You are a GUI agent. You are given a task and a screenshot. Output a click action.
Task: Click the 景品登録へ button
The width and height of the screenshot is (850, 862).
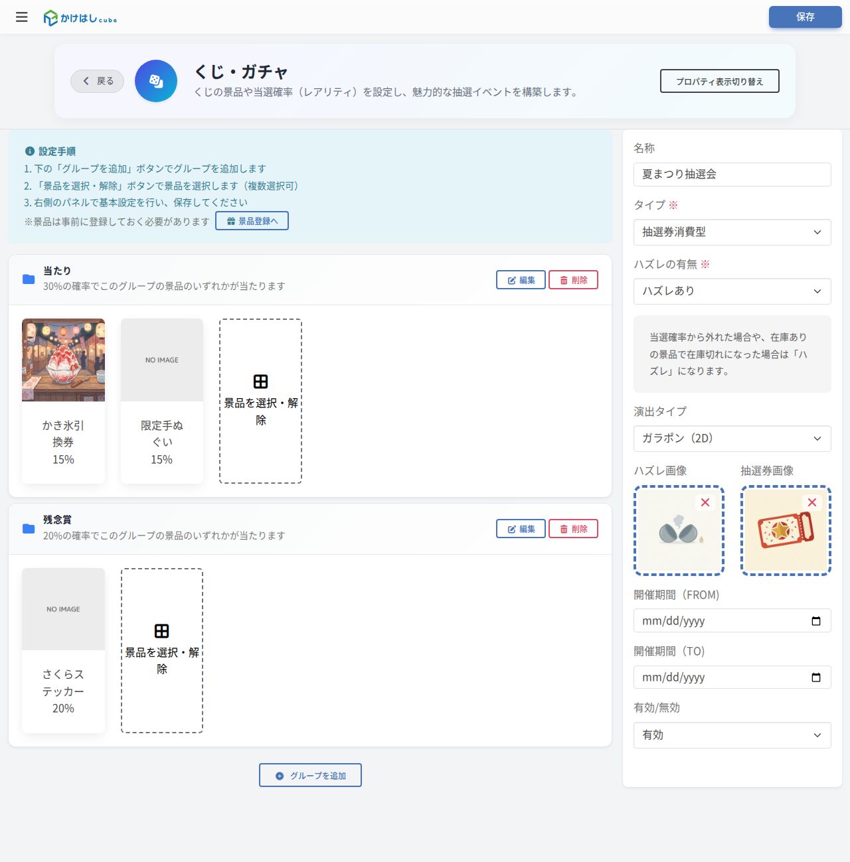[x=252, y=221]
